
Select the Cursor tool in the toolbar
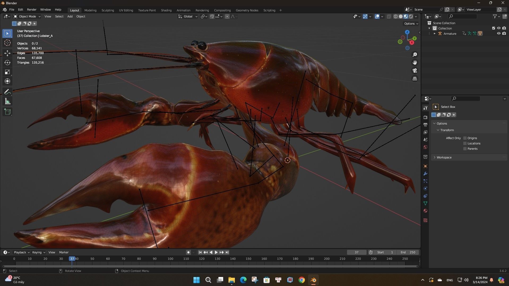click(x=7, y=43)
